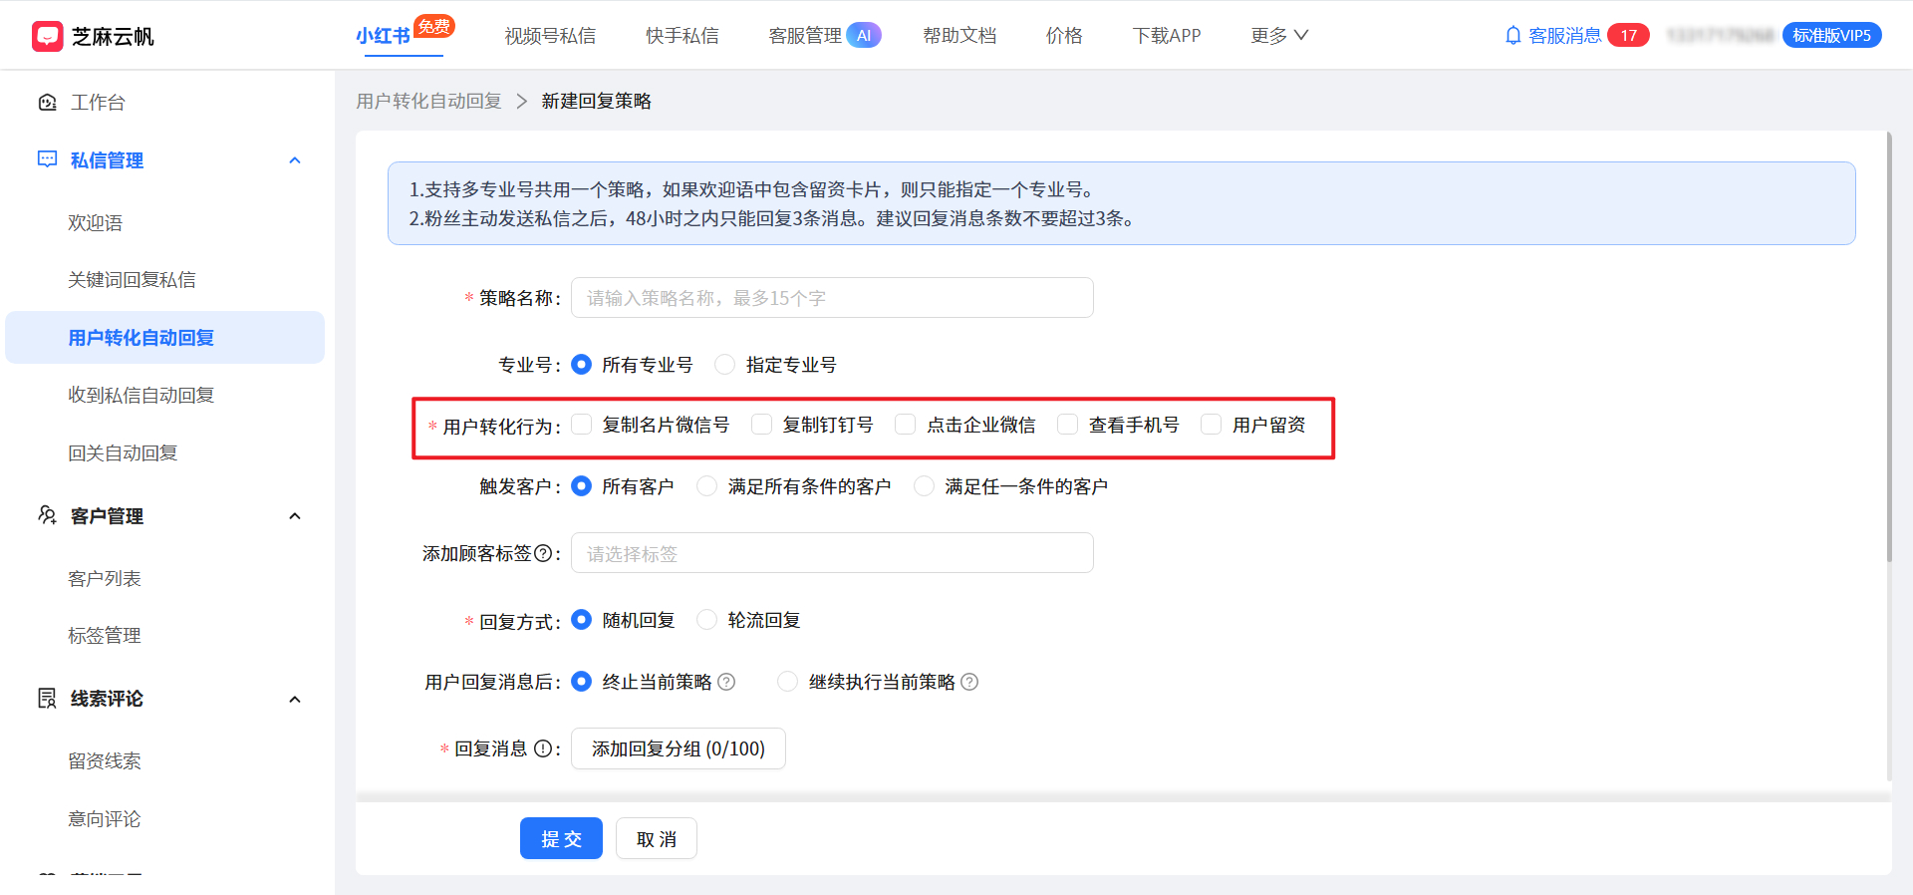The height and width of the screenshot is (895, 1913).
Task: Collapse the 客户管理 sidebar section
Action: click(x=295, y=516)
